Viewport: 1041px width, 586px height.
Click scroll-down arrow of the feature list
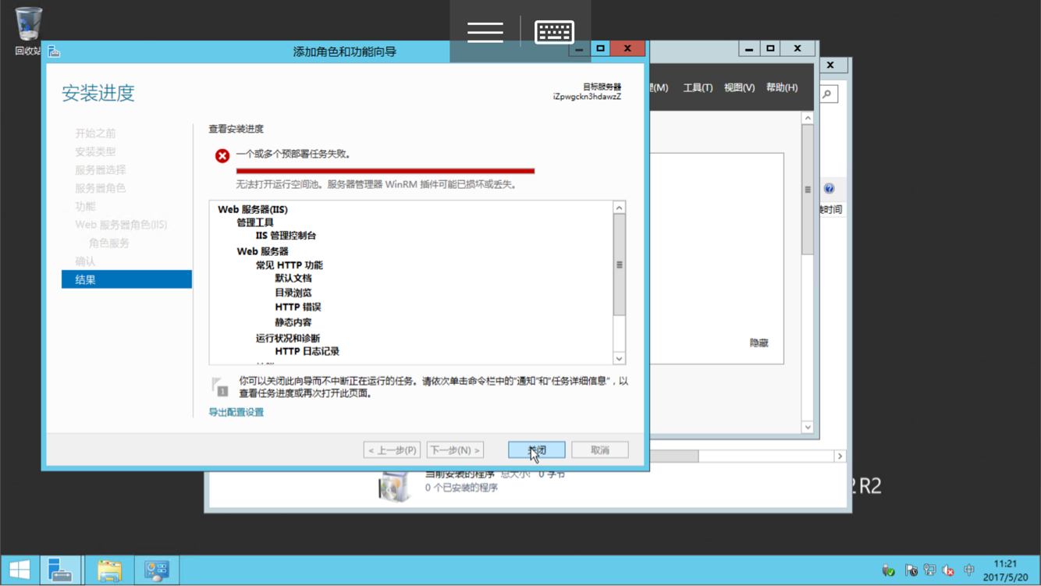(x=619, y=358)
